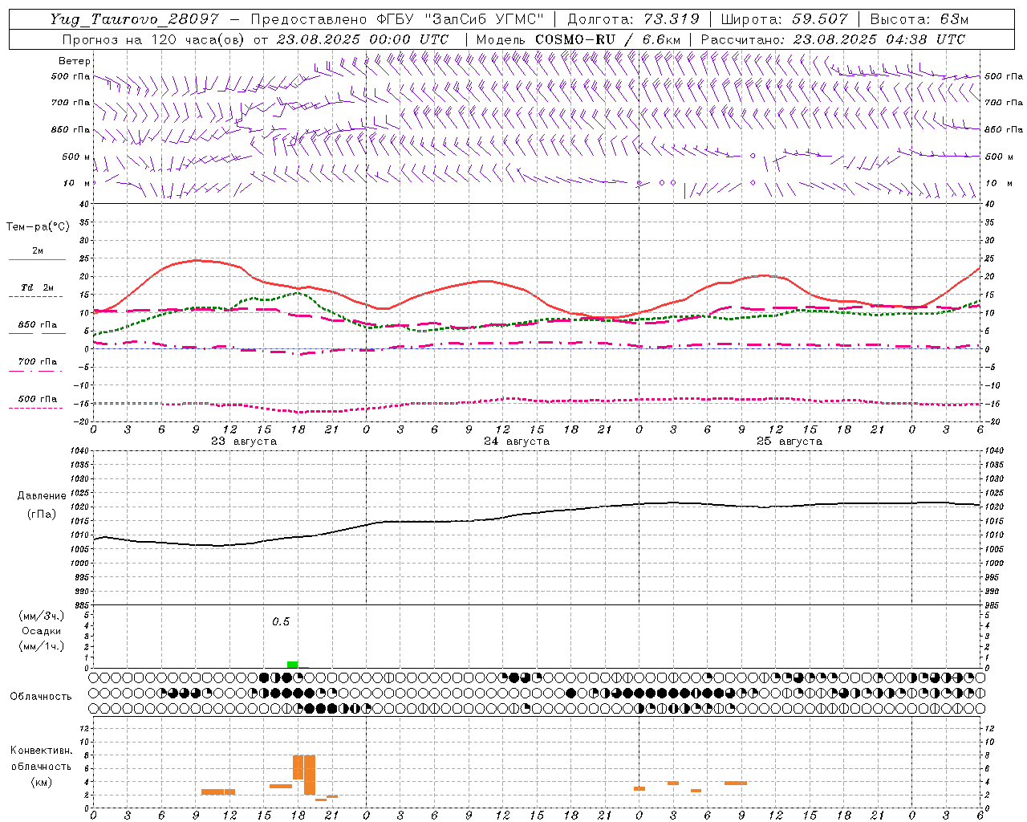Click the Осадки panel label

pos(42,631)
